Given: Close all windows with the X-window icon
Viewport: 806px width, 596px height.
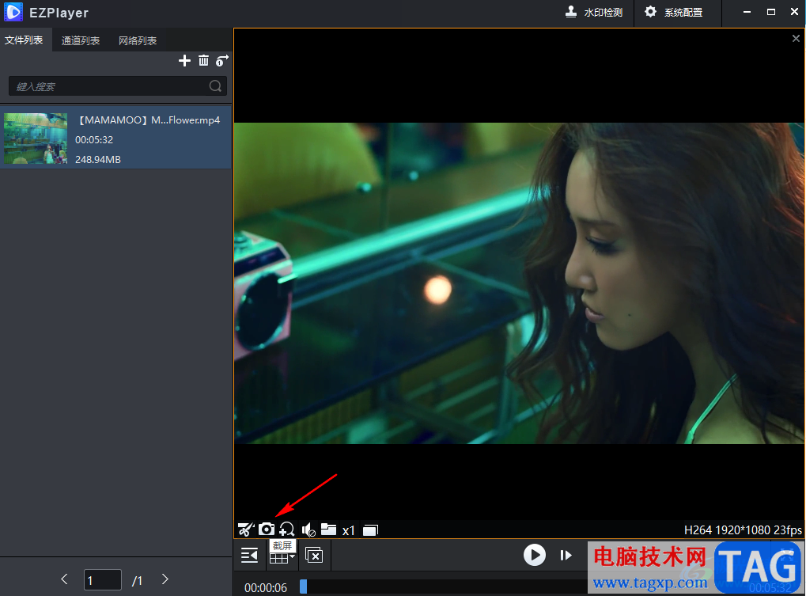Looking at the screenshot, I should point(314,555).
